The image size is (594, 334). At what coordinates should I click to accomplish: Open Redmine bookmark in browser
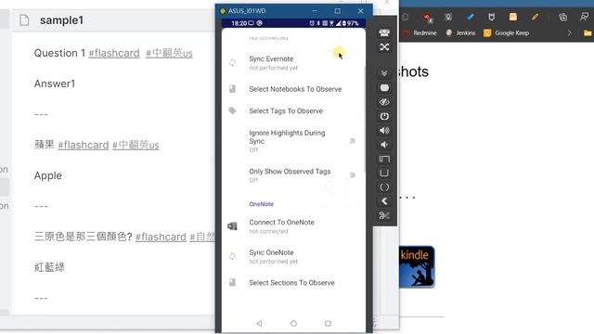(x=420, y=33)
